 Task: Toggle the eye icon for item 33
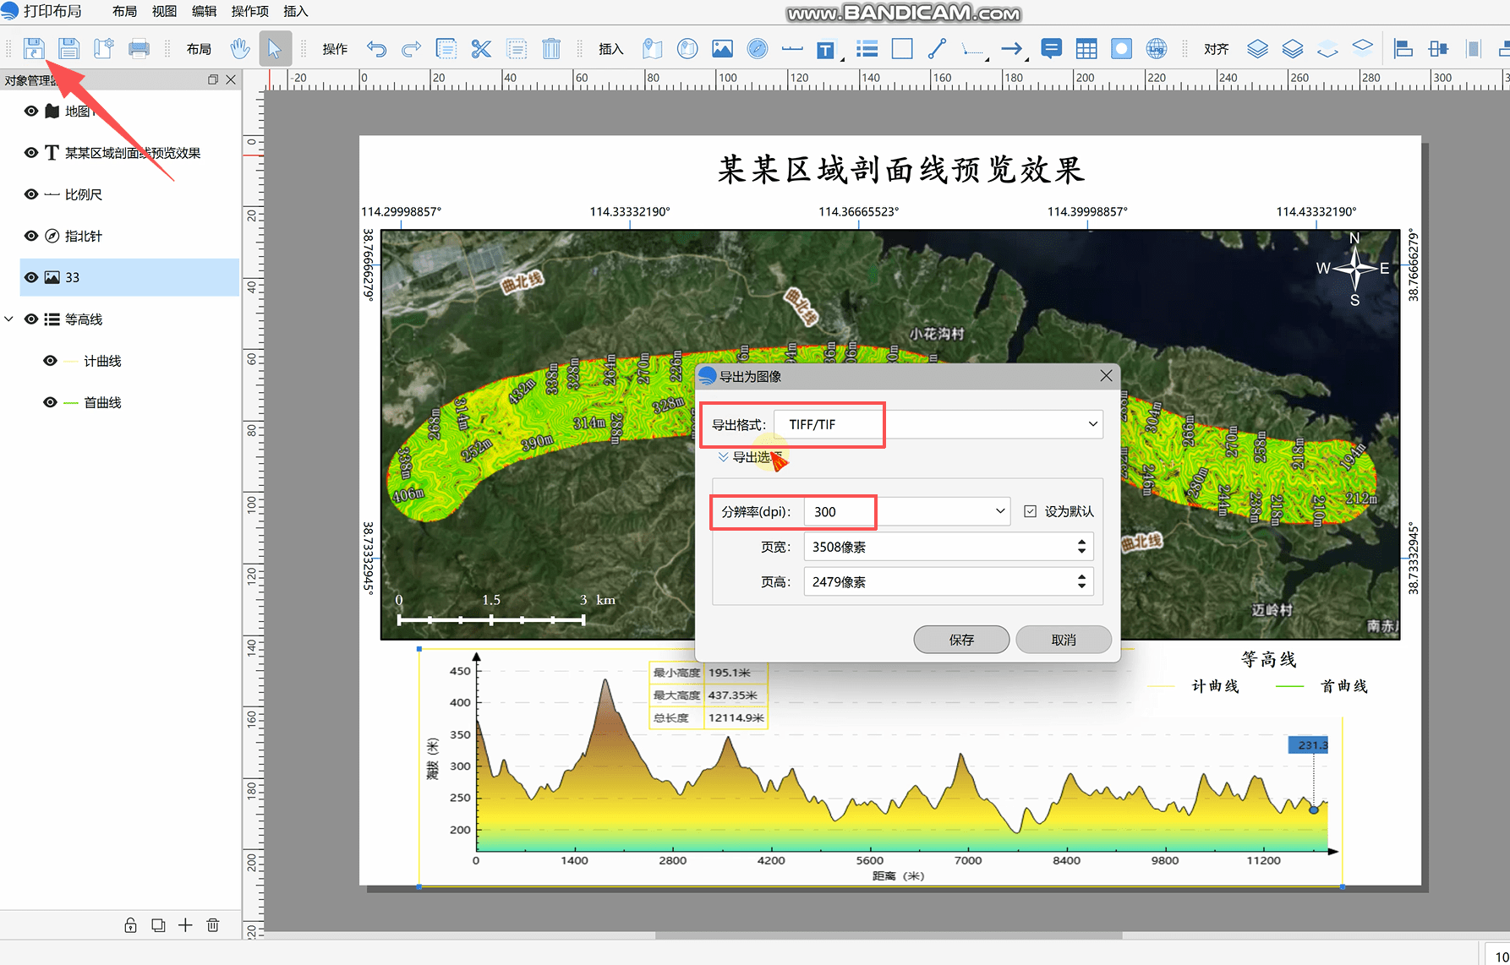point(31,277)
